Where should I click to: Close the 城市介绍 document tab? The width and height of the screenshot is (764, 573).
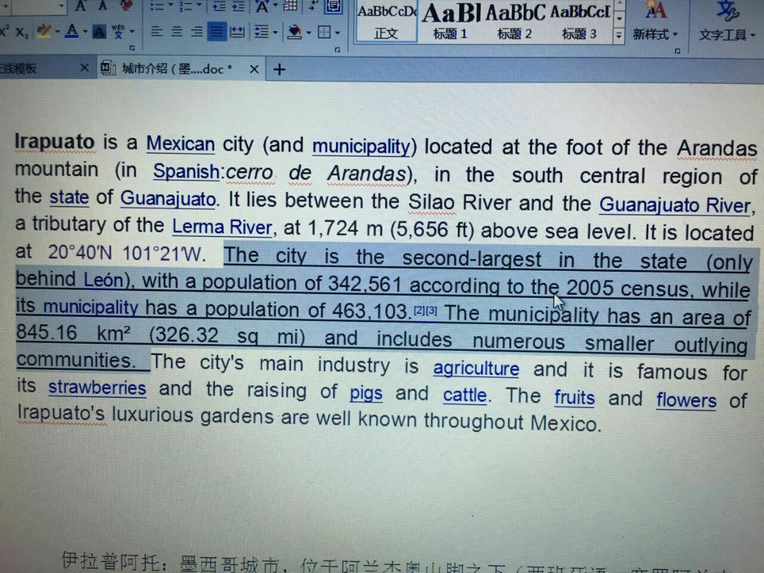pyautogui.click(x=254, y=69)
